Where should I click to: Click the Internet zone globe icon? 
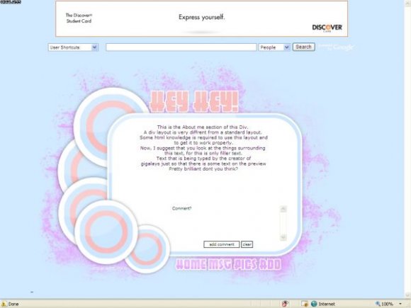tap(314, 304)
